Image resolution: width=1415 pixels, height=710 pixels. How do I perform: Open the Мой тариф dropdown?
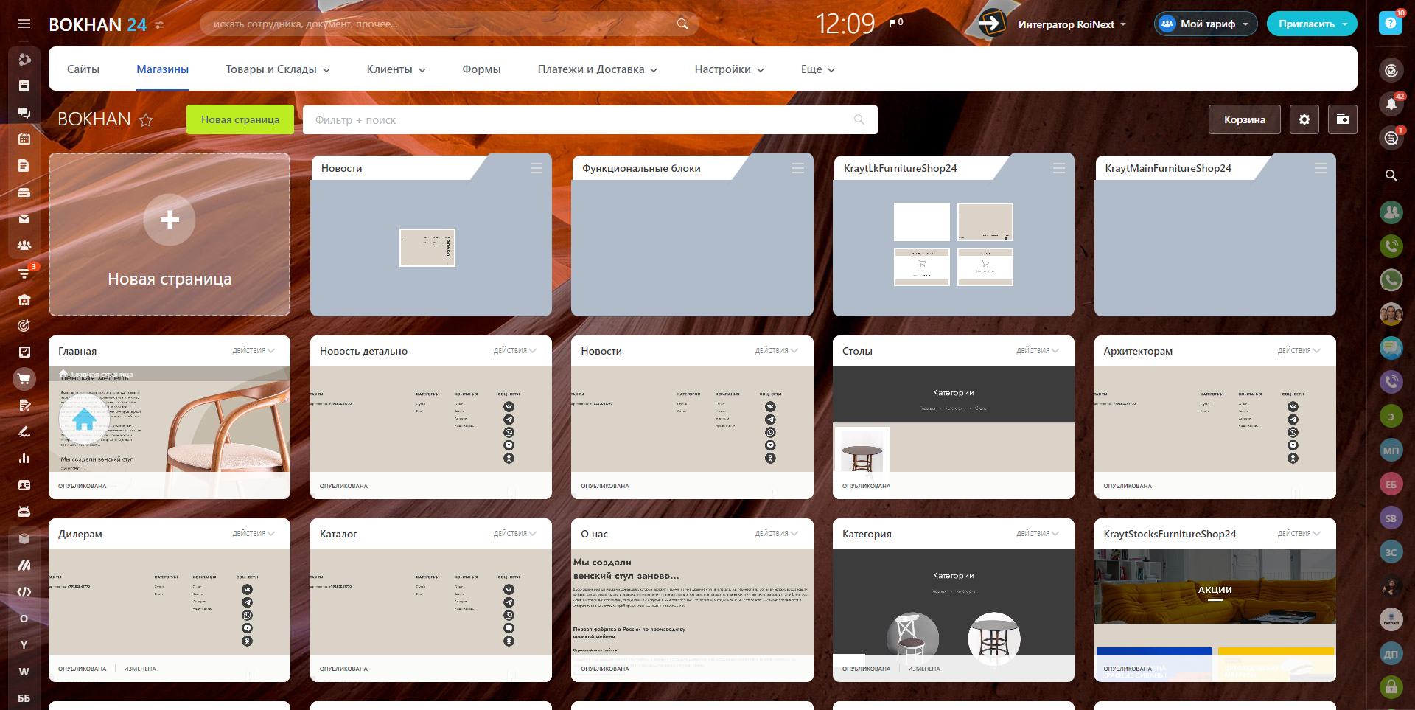[x=1206, y=24]
